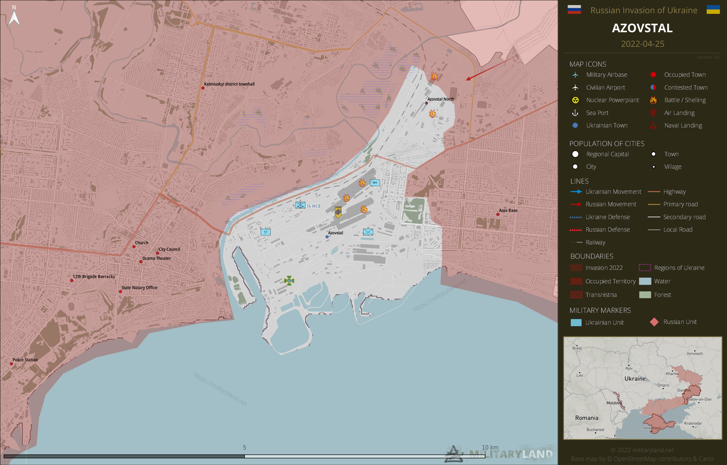
Task: Click the 'MAP ICONS' legend heading
Action: (x=588, y=64)
